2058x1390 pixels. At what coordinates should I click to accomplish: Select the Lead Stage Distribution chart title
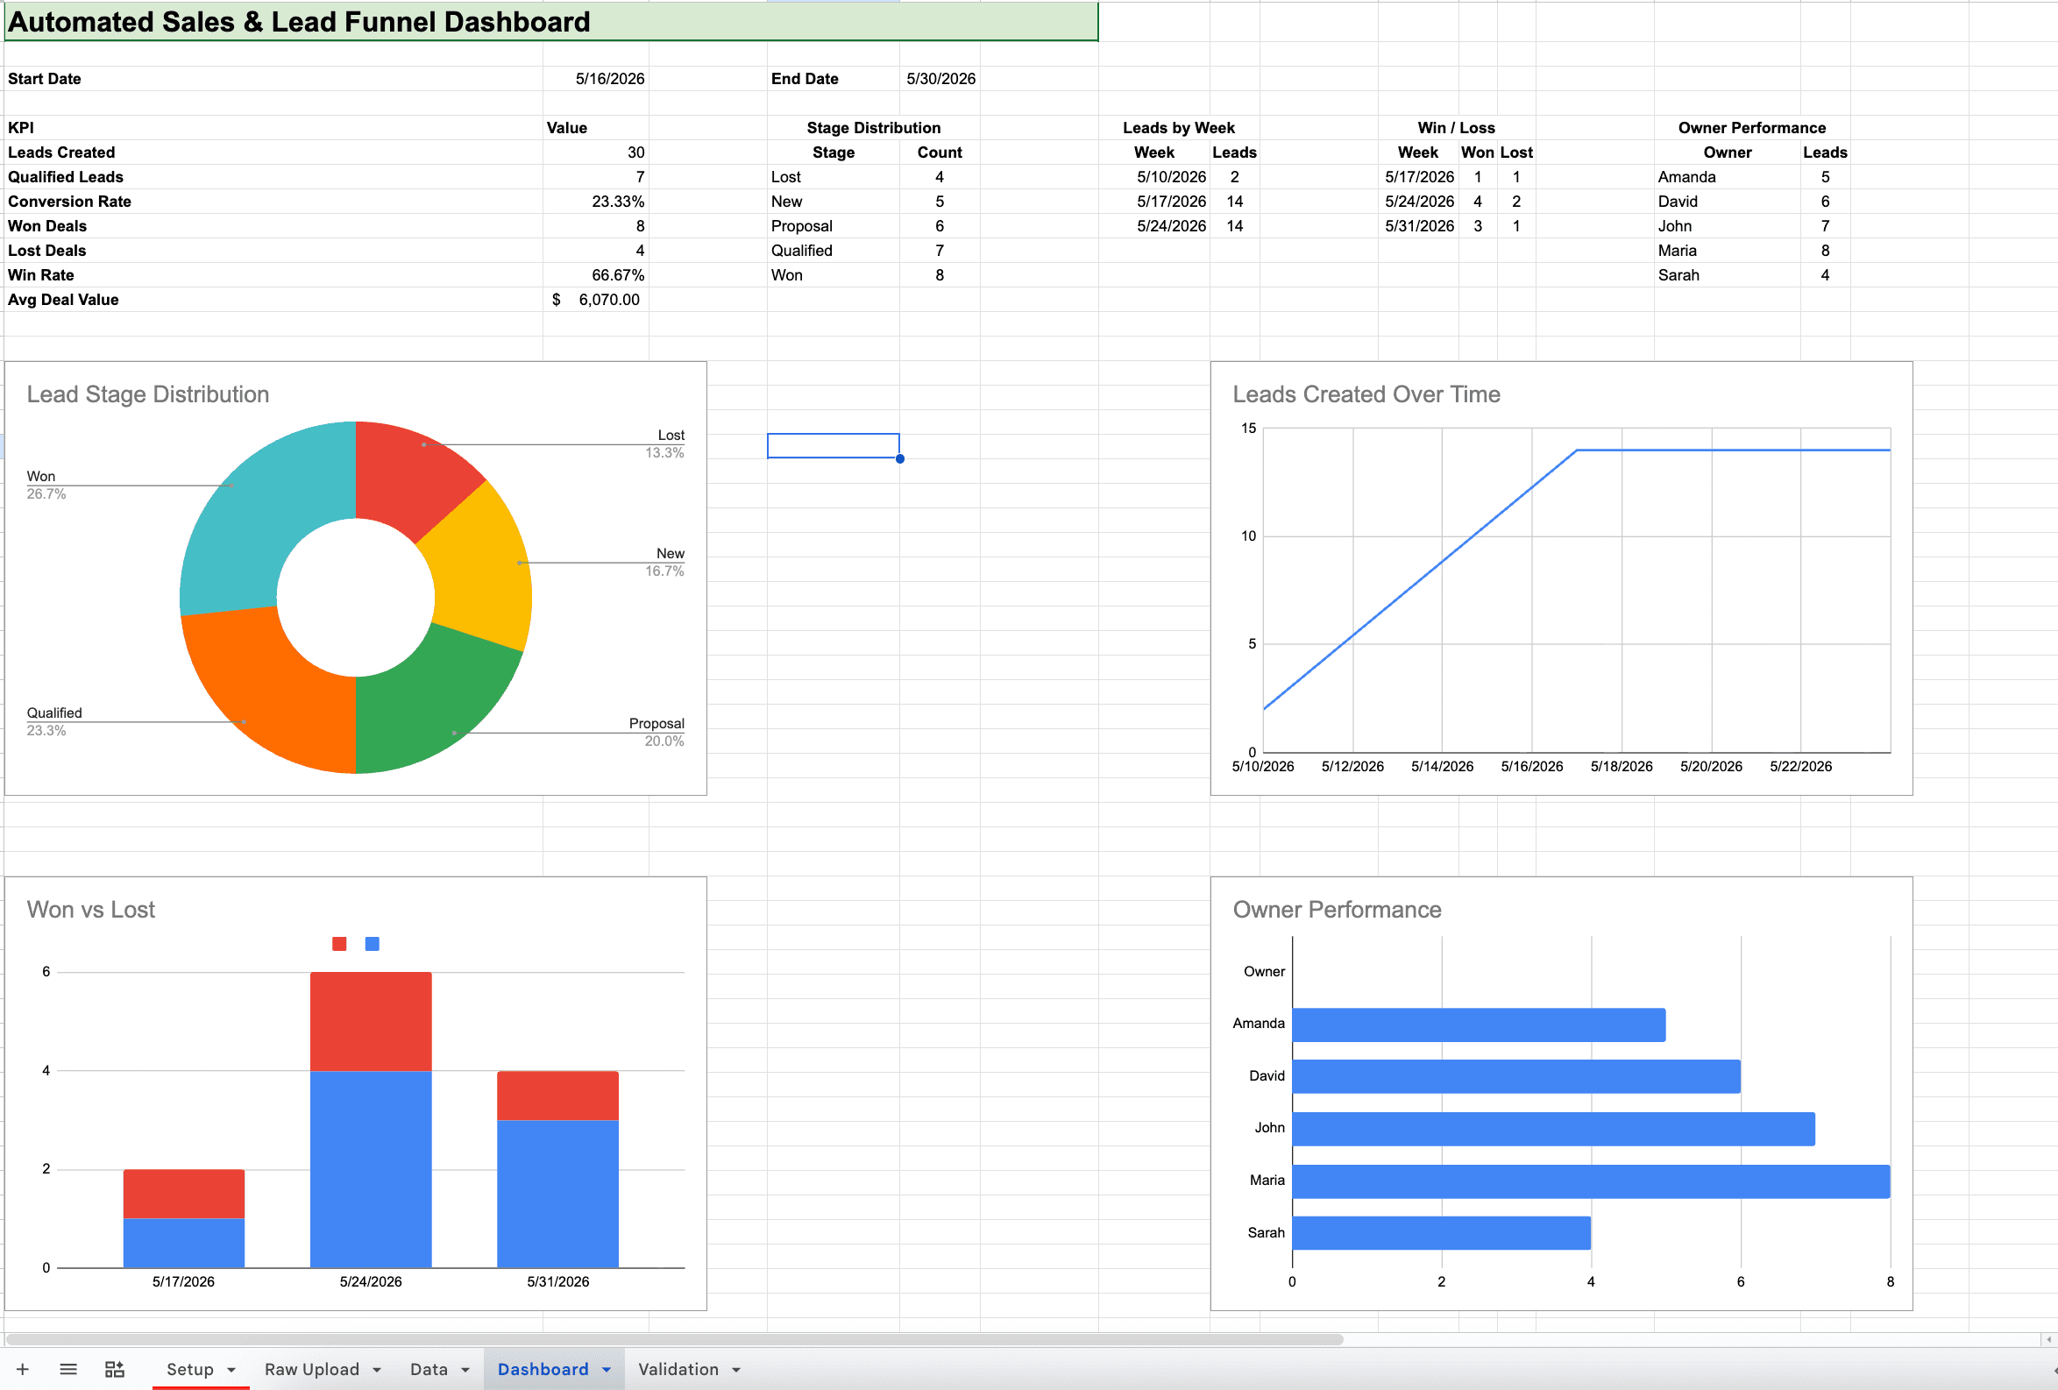point(148,394)
